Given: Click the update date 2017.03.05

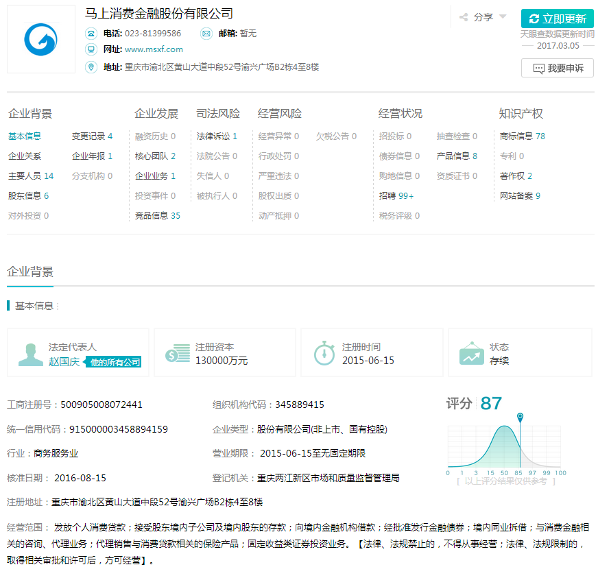Looking at the screenshot, I should pyautogui.click(x=558, y=46).
